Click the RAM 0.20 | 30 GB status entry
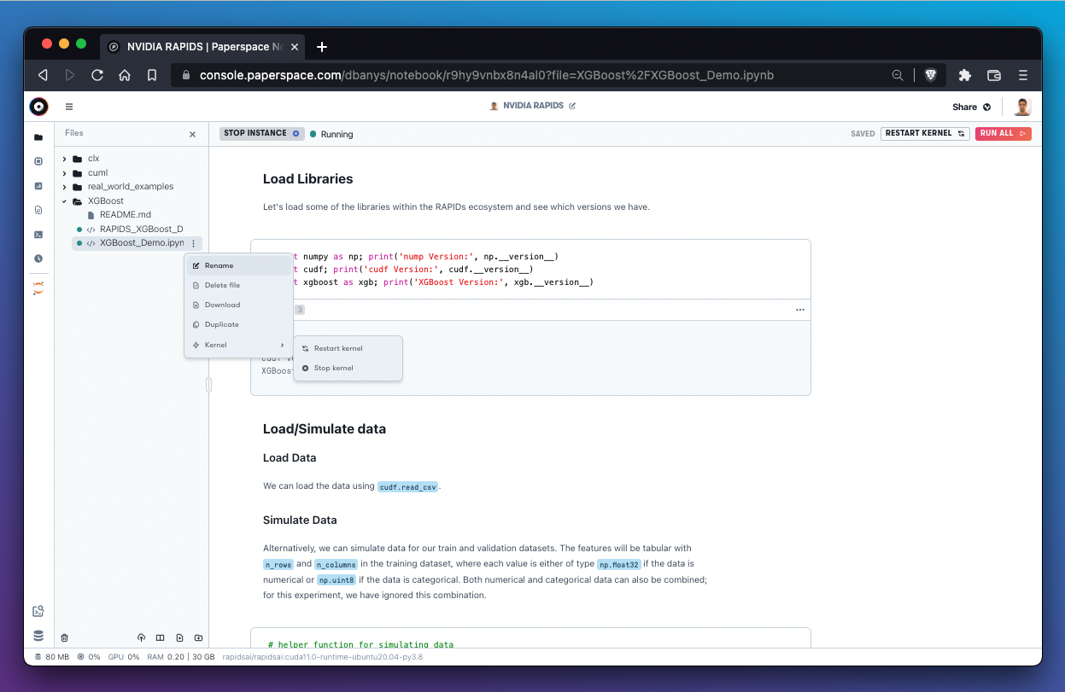The height and width of the screenshot is (692, 1065). 180,657
